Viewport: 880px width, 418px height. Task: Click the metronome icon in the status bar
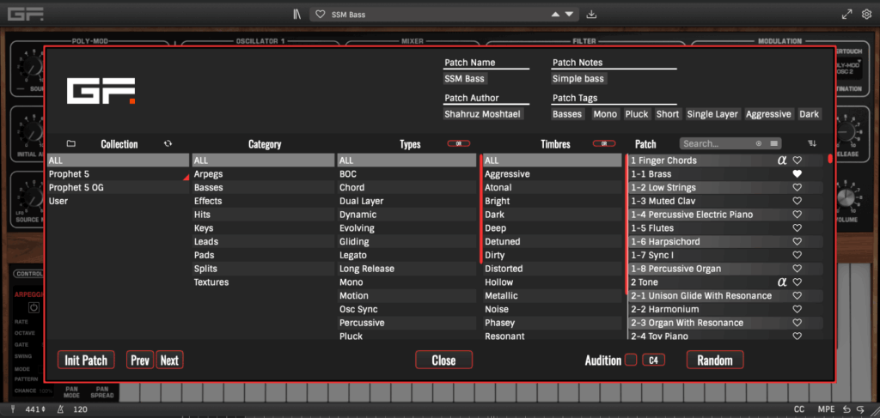point(61,409)
